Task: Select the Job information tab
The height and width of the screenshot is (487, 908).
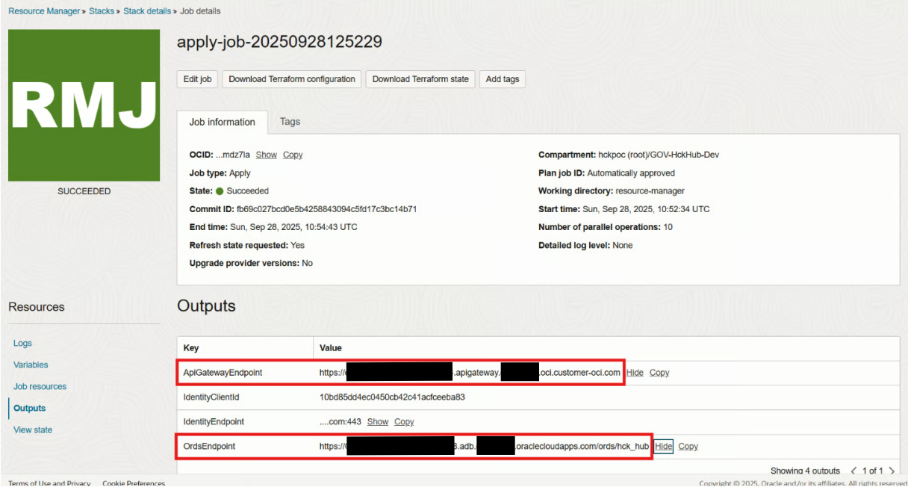Action: pos(222,122)
